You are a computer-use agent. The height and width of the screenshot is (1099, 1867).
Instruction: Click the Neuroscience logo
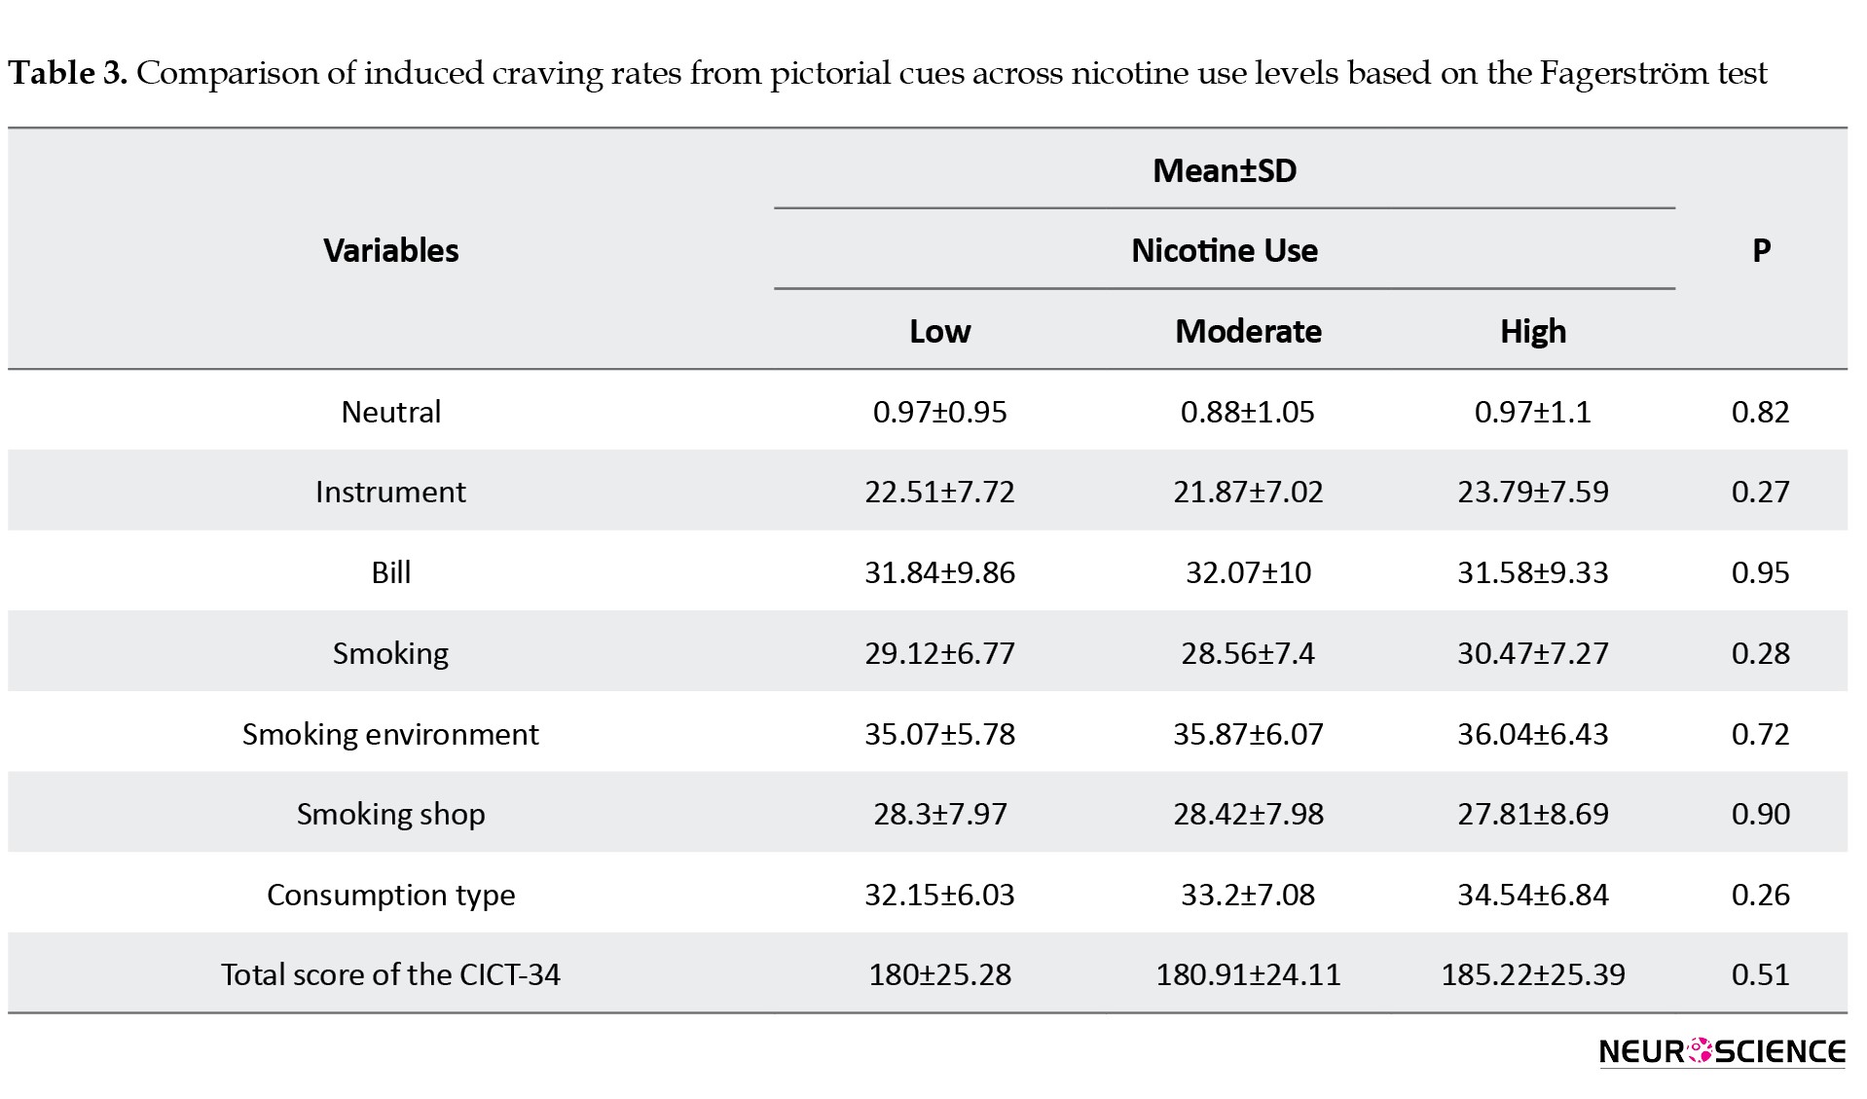pos(1722,1051)
